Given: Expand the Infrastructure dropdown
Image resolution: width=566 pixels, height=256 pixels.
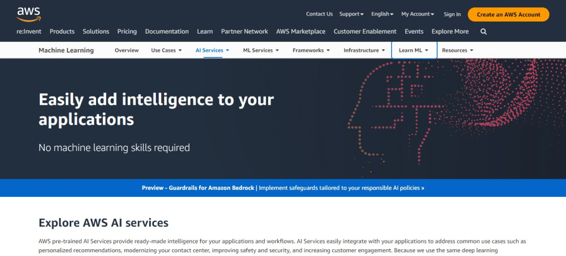Looking at the screenshot, I should tap(364, 50).
